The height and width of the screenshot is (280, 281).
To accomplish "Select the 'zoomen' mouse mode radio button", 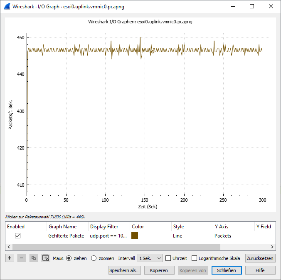I will click(94, 258).
